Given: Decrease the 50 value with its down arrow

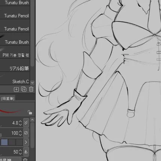Looking at the screenshot, I should 20,153.
